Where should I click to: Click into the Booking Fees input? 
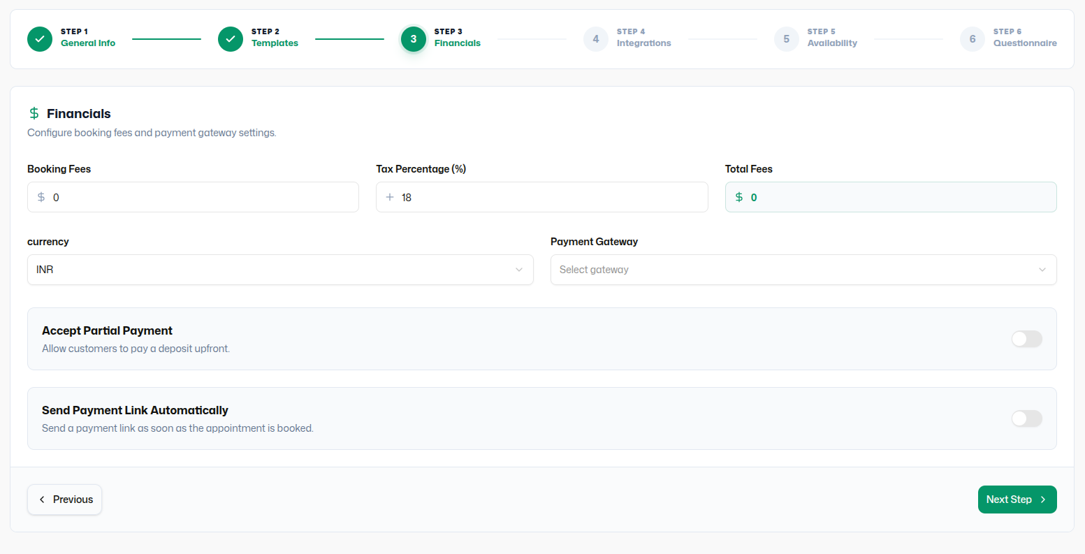coord(193,197)
